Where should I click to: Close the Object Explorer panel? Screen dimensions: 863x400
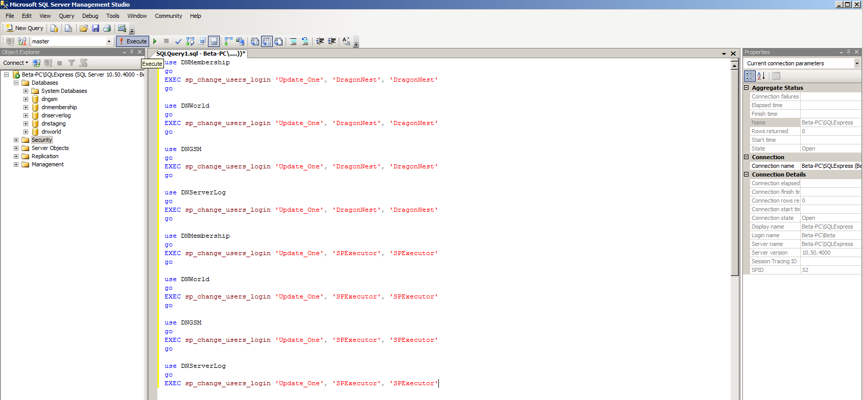click(140, 52)
